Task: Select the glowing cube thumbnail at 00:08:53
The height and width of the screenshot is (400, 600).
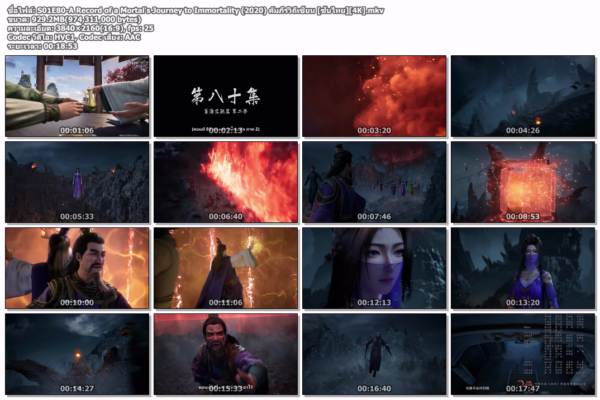Action: pos(523,182)
